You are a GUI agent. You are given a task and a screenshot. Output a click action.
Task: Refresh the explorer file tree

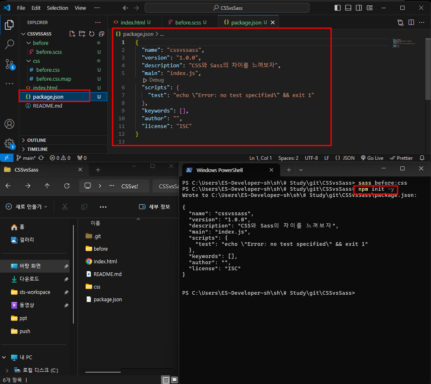(92, 34)
